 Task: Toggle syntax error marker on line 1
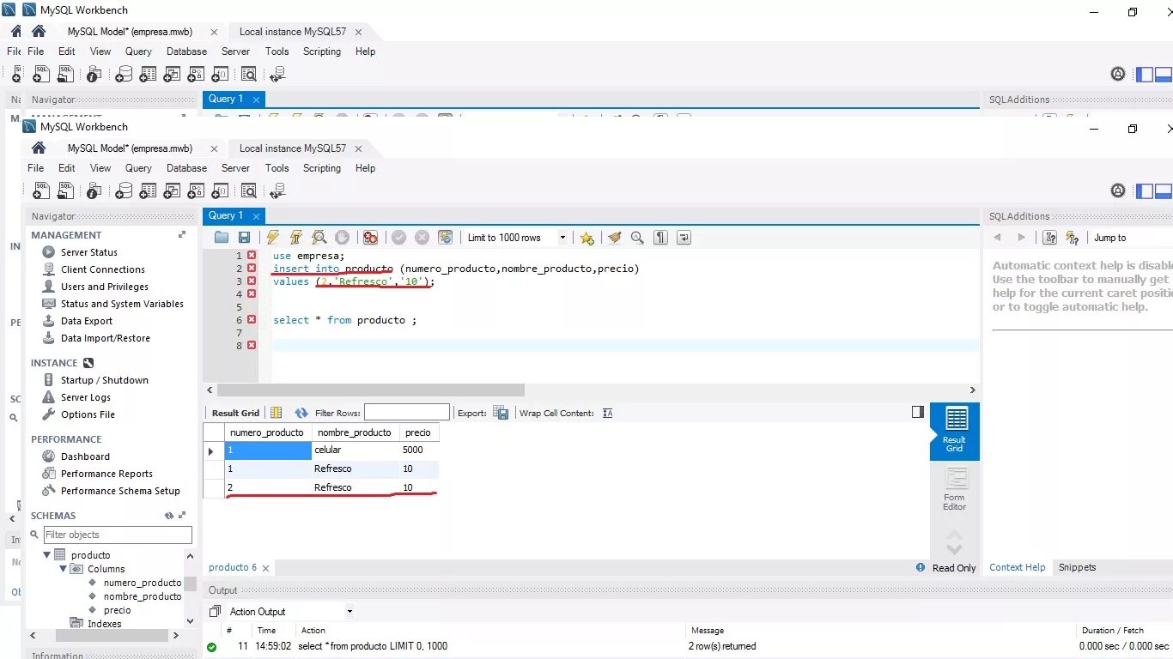click(x=252, y=256)
